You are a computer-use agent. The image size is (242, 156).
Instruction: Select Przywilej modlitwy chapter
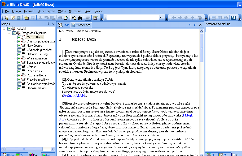[38, 80]
